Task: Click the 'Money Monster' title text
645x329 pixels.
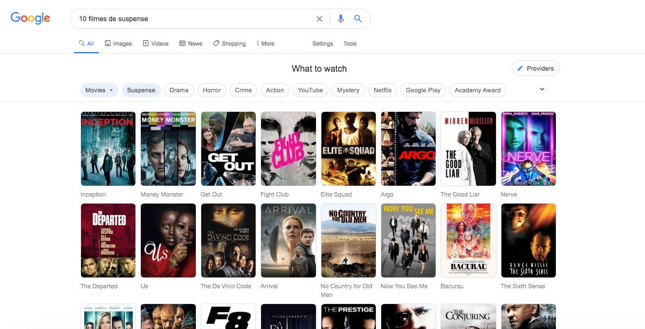Action: click(x=162, y=194)
